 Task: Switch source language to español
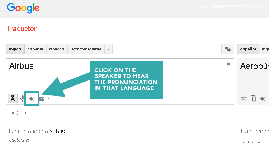[35, 49]
